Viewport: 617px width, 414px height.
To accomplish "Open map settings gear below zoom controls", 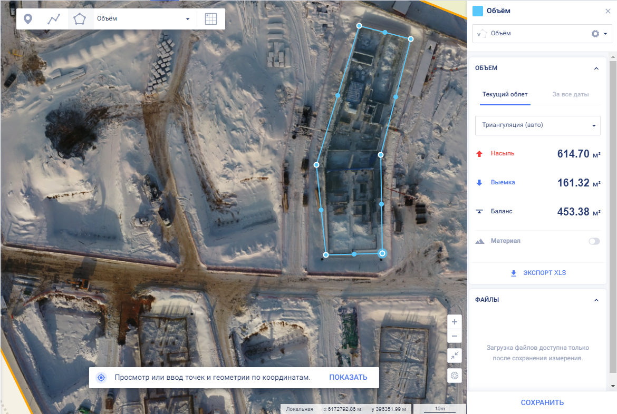I will tap(454, 376).
